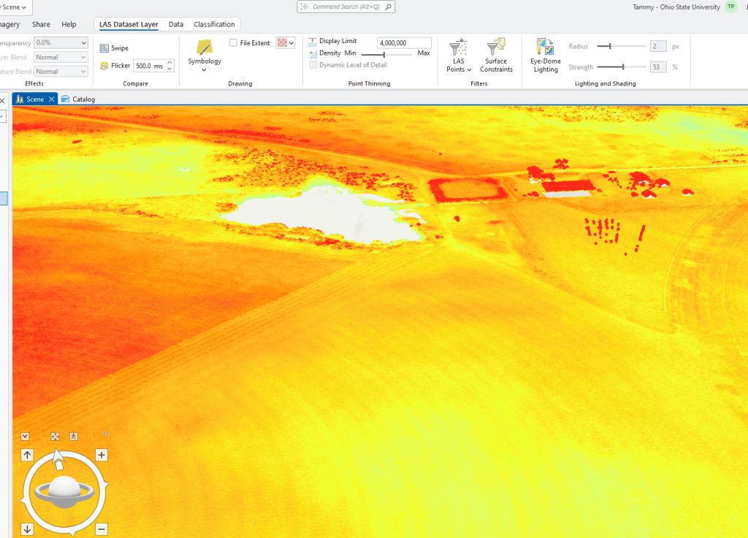Click the Data ribbon tab
Image resolution: width=748 pixels, height=538 pixels.
175,23
